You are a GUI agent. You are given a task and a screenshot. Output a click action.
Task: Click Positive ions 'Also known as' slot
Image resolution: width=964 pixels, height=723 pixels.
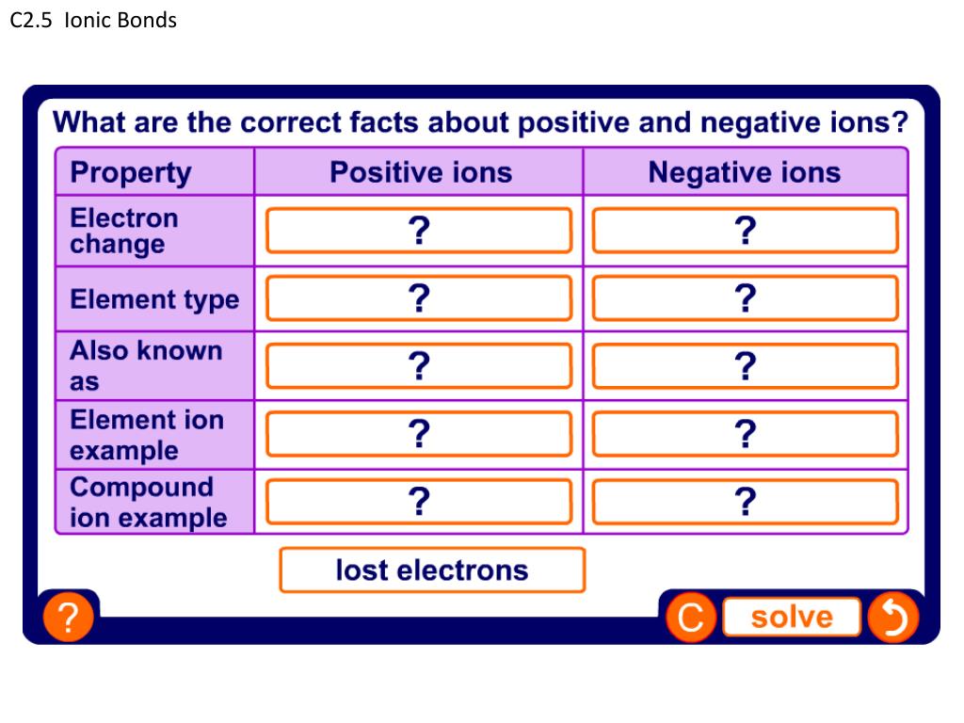[419, 366]
